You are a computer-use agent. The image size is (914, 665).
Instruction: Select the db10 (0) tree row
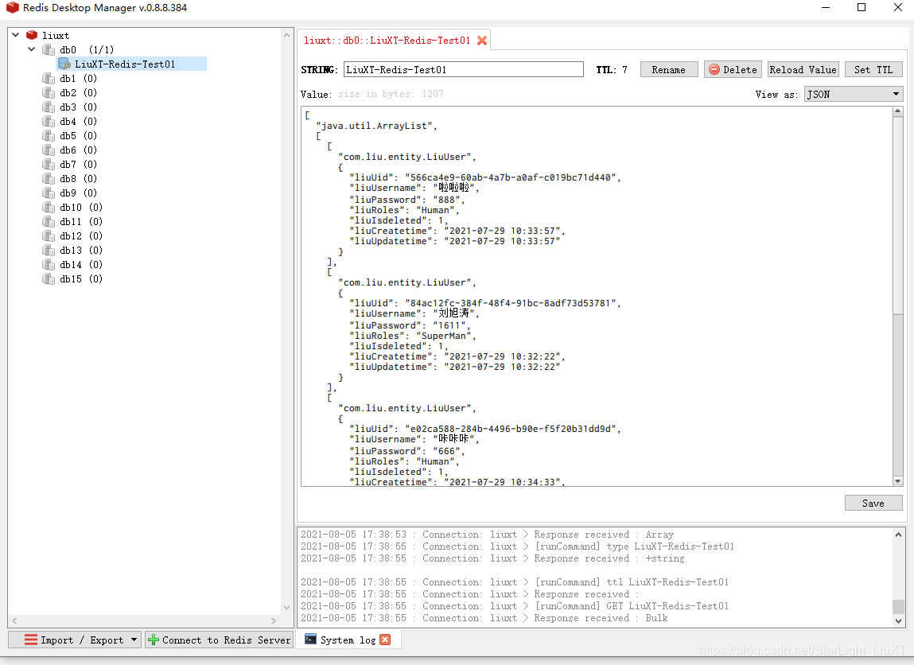[x=81, y=207]
